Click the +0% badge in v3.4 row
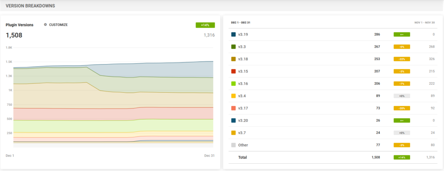 (x=402, y=96)
